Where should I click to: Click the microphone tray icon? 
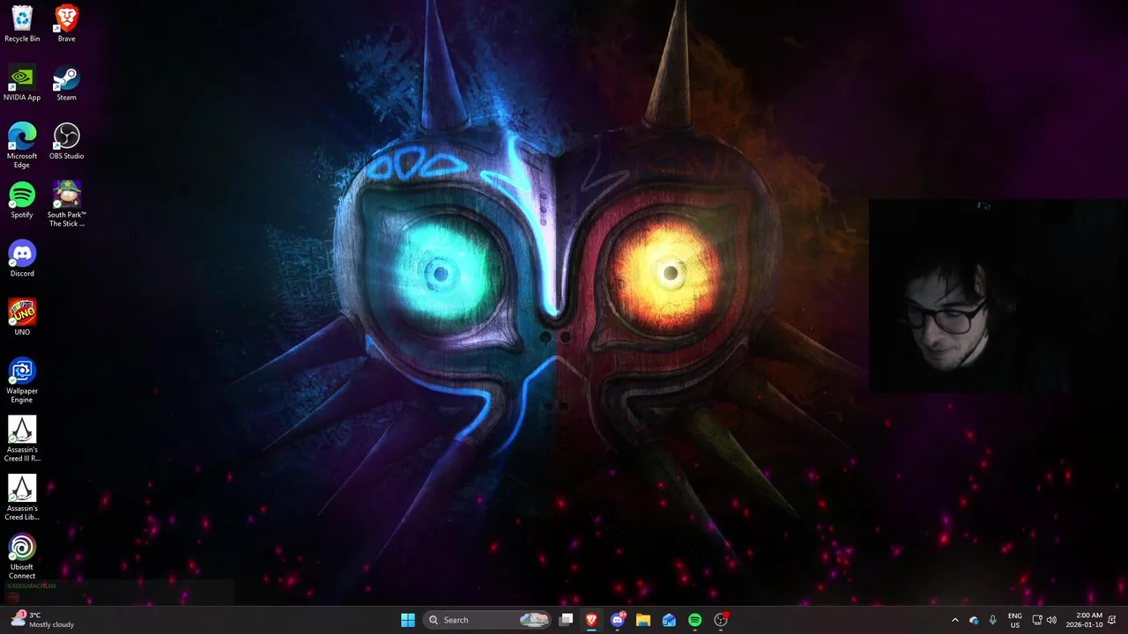993,620
